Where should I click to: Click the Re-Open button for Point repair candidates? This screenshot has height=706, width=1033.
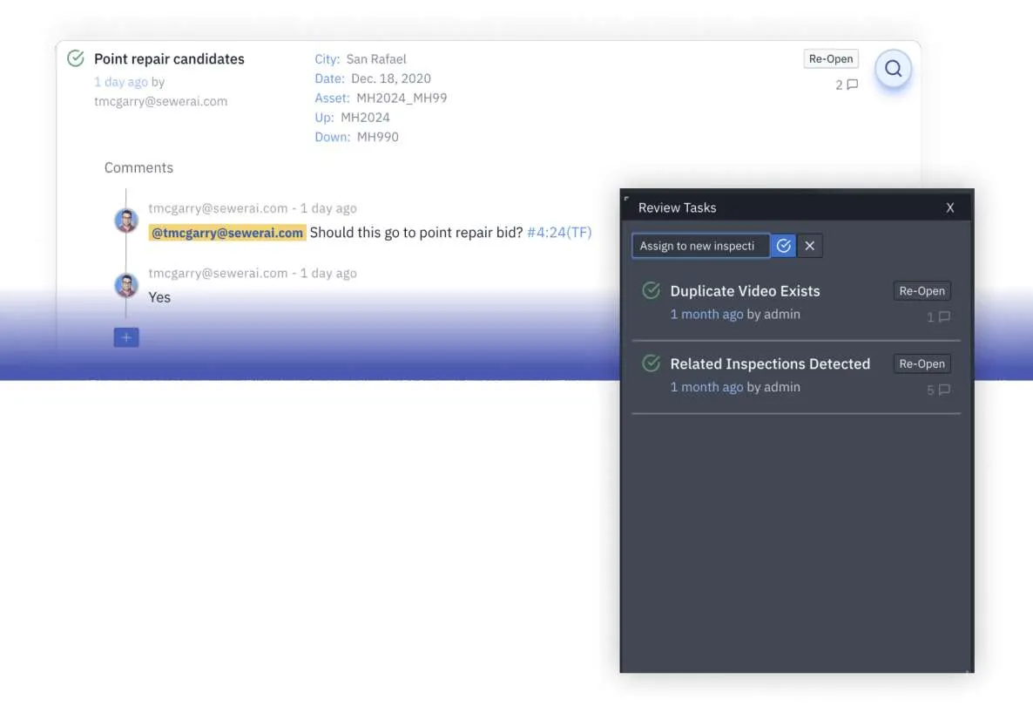830,58
